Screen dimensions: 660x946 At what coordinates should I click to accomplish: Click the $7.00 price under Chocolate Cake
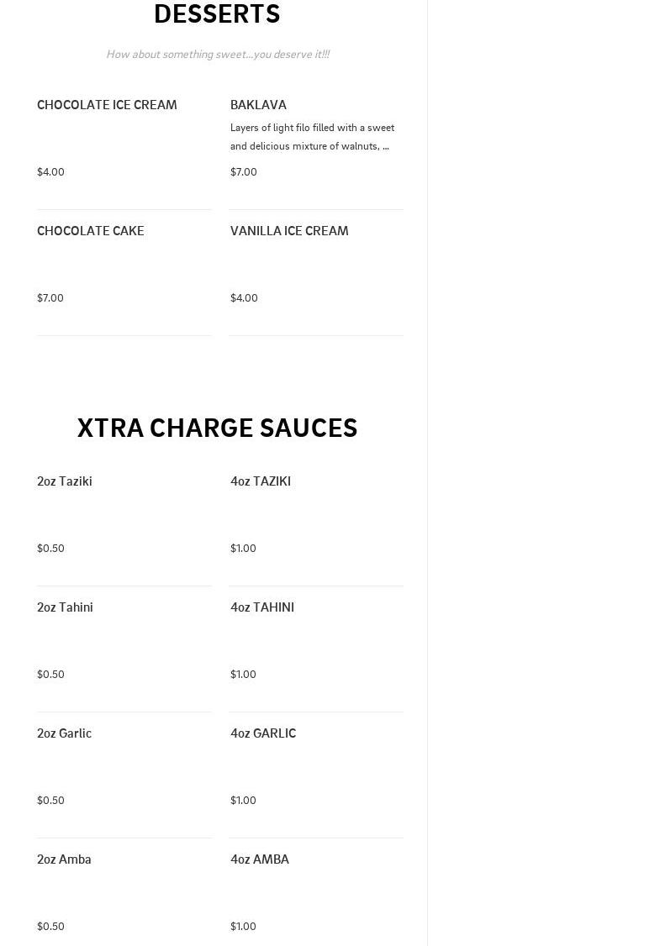click(x=50, y=298)
